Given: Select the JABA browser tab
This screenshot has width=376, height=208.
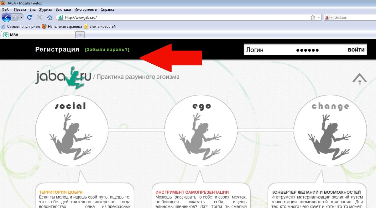Looking at the screenshot, I should point(38,35).
